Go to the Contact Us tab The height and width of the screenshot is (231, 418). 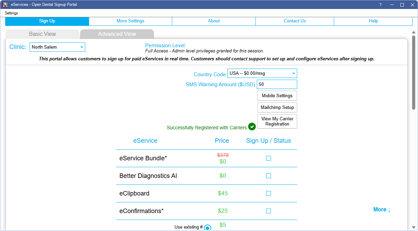click(x=295, y=21)
